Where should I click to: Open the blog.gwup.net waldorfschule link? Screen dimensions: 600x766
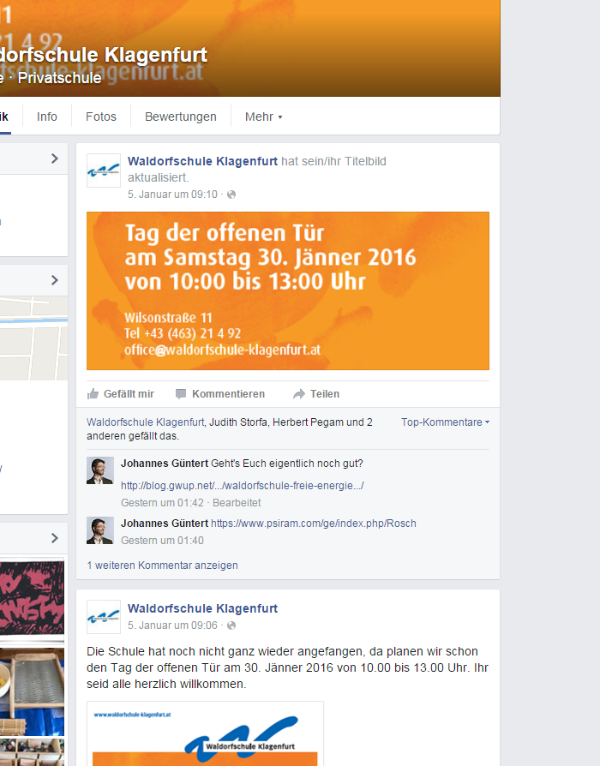click(243, 486)
